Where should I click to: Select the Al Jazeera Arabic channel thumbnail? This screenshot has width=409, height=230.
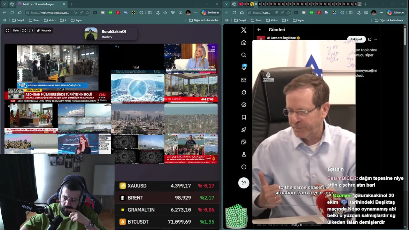click(191, 149)
